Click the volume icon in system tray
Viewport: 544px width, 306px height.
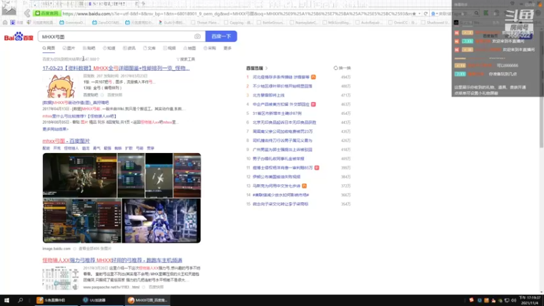513,301
